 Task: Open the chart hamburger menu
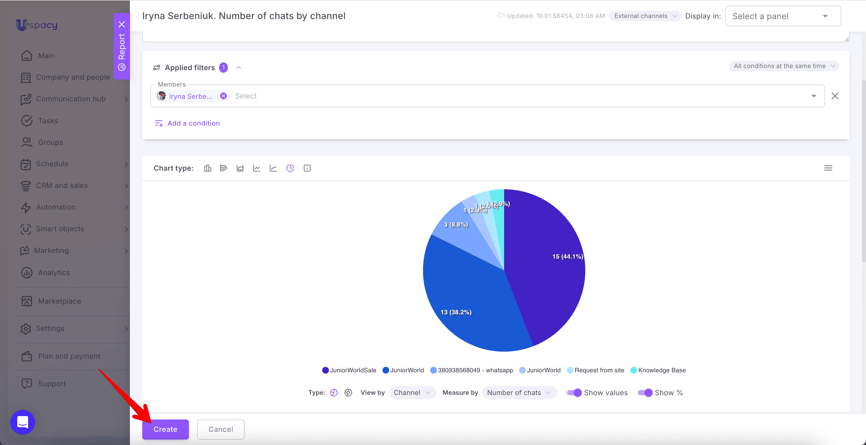click(828, 168)
